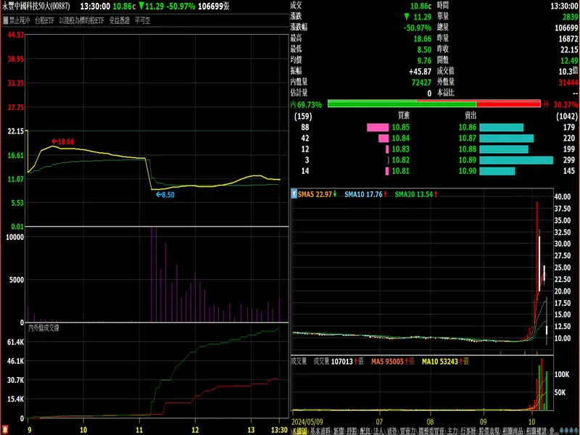Open the 資券 tab
The height and width of the screenshot is (435, 580).
(392, 431)
